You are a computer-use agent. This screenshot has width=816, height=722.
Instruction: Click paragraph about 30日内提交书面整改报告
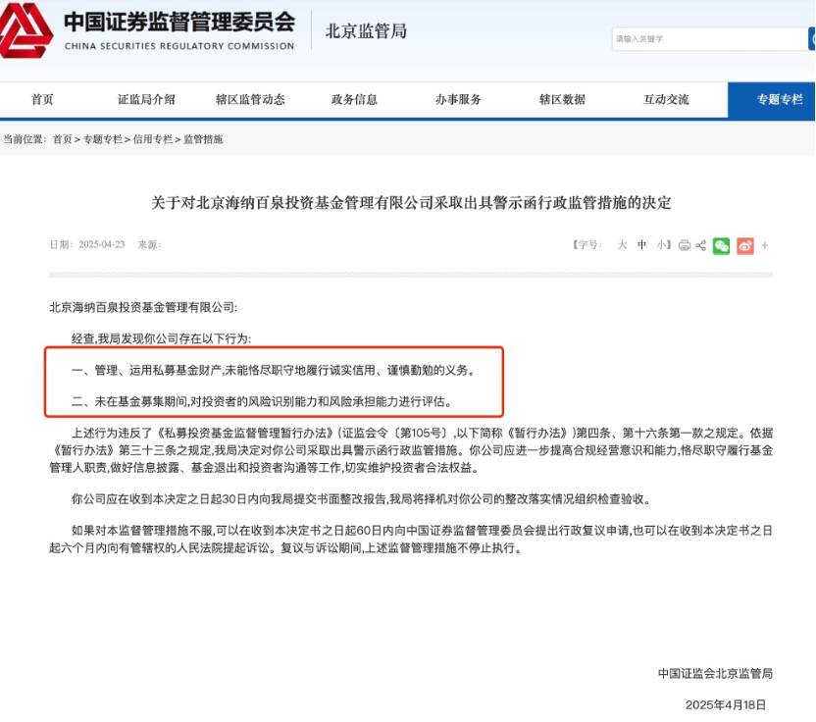362,499
